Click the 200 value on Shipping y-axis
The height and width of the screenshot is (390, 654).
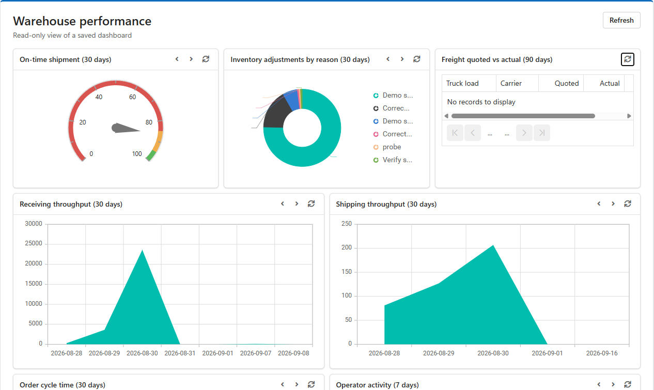[x=346, y=248]
